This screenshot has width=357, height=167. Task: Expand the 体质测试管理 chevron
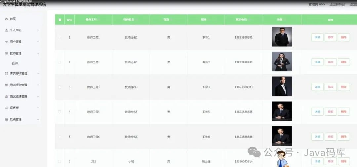(x=38, y=74)
